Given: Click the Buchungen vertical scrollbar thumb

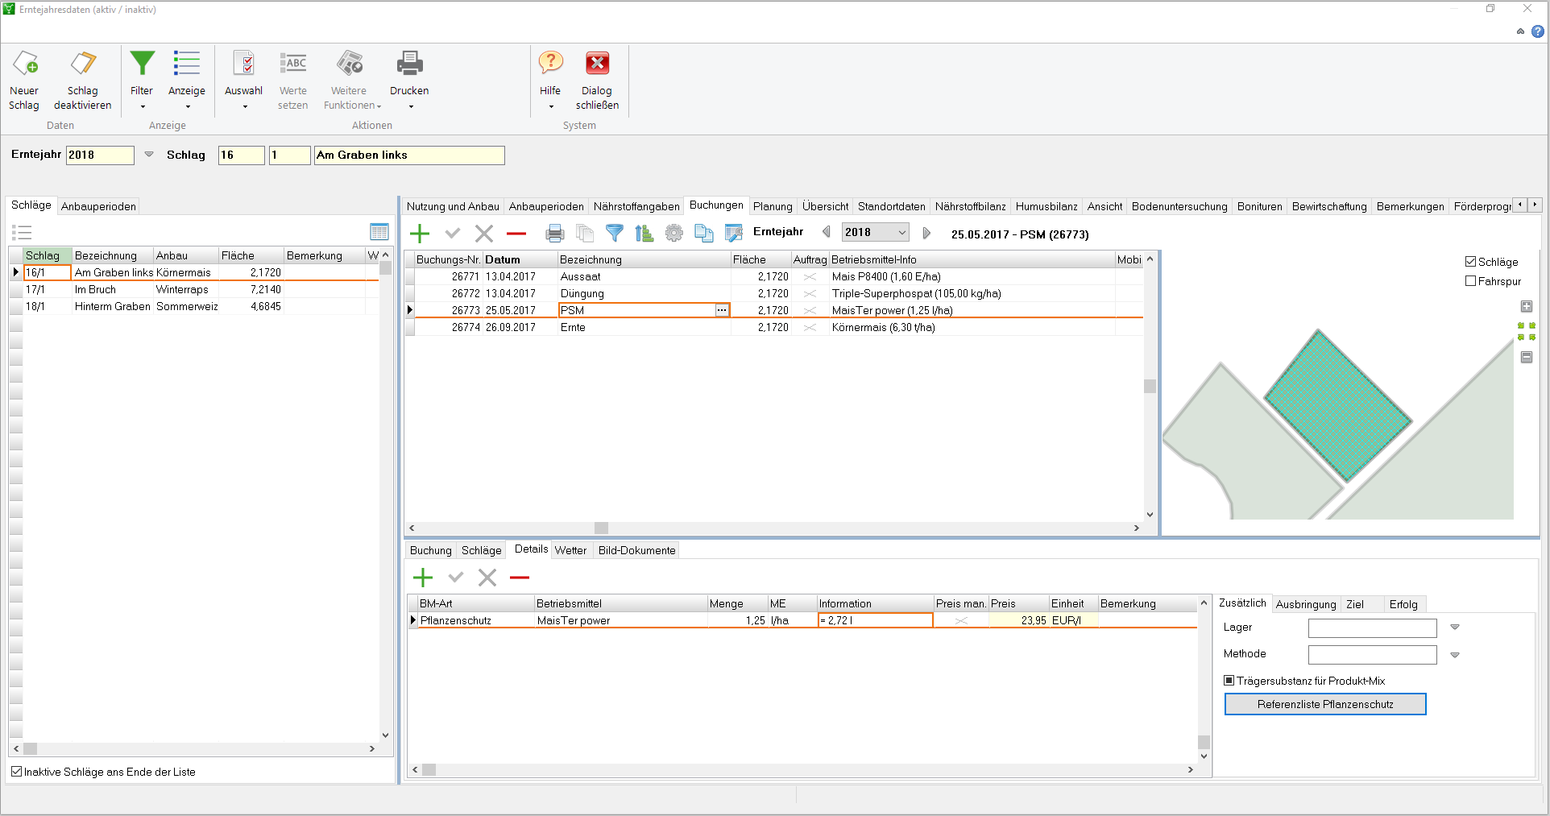Looking at the screenshot, I should [x=1150, y=386].
